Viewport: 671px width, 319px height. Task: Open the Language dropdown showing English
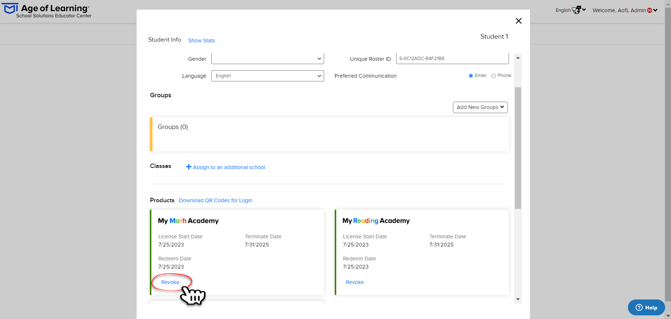[268, 76]
